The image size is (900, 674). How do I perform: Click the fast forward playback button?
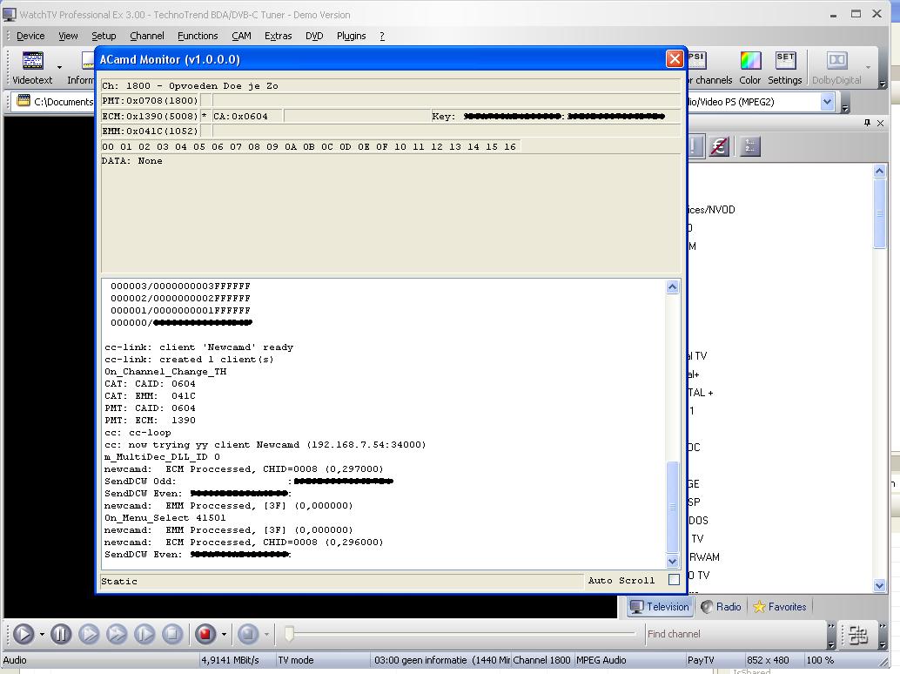pos(117,634)
